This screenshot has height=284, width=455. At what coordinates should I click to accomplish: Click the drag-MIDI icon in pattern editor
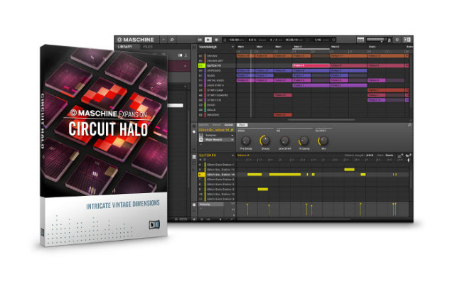click(408, 155)
